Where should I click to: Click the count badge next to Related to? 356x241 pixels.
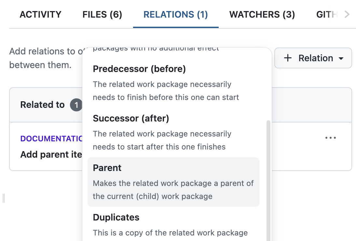76,105
